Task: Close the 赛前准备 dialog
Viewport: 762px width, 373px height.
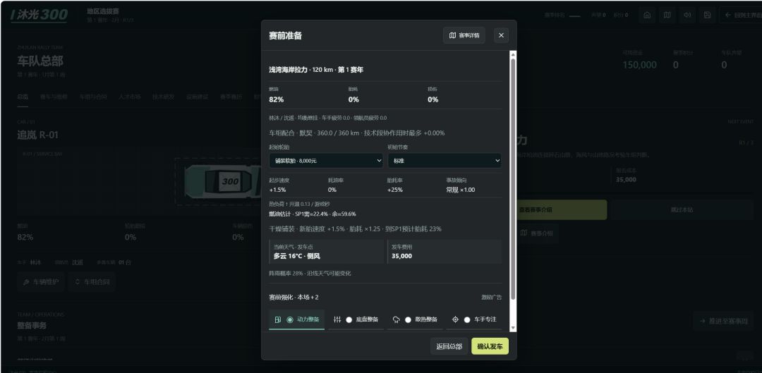Action: point(501,35)
